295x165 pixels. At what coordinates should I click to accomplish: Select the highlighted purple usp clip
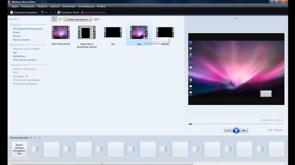139,33
